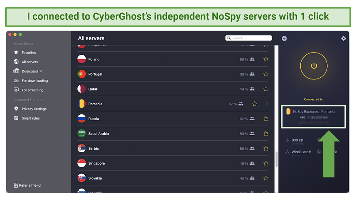Click the 939 kB downloaded stat
This screenshot has height=200, width=356.
click(297, 140)
